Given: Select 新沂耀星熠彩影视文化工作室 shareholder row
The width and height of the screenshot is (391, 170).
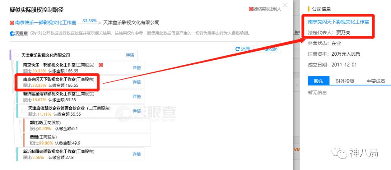Looking at the screenshot, I should click(80, 97).
